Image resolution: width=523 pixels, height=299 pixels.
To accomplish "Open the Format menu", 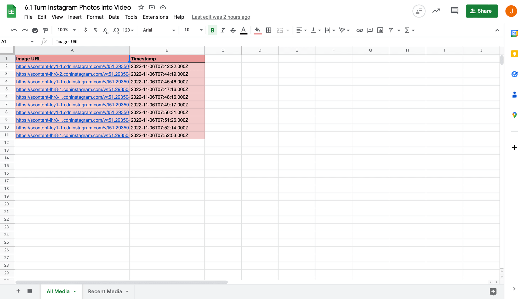I will [95, 17].
